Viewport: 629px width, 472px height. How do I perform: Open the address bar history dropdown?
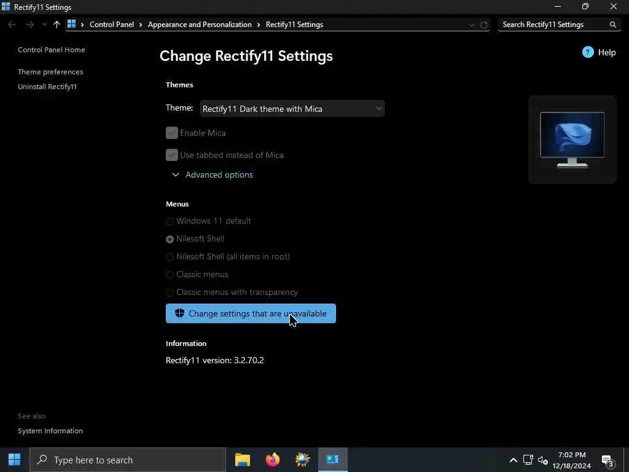471,25
